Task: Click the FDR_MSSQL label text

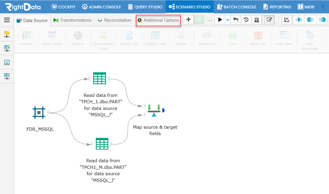Action: coord(40,129)
